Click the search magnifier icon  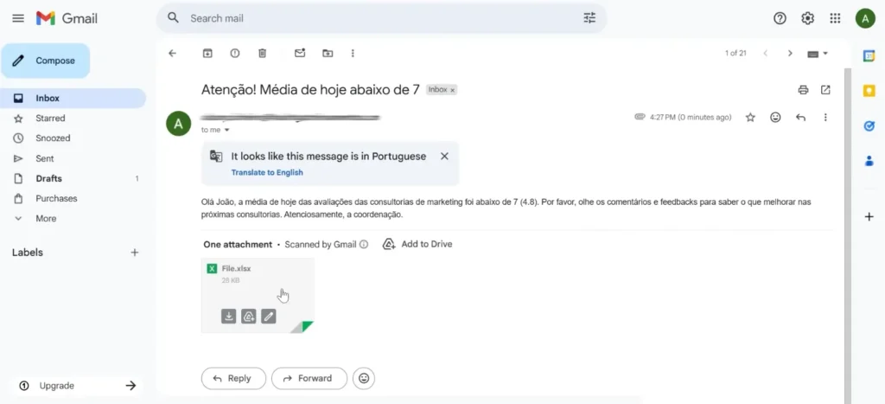(x=173, y=18)
